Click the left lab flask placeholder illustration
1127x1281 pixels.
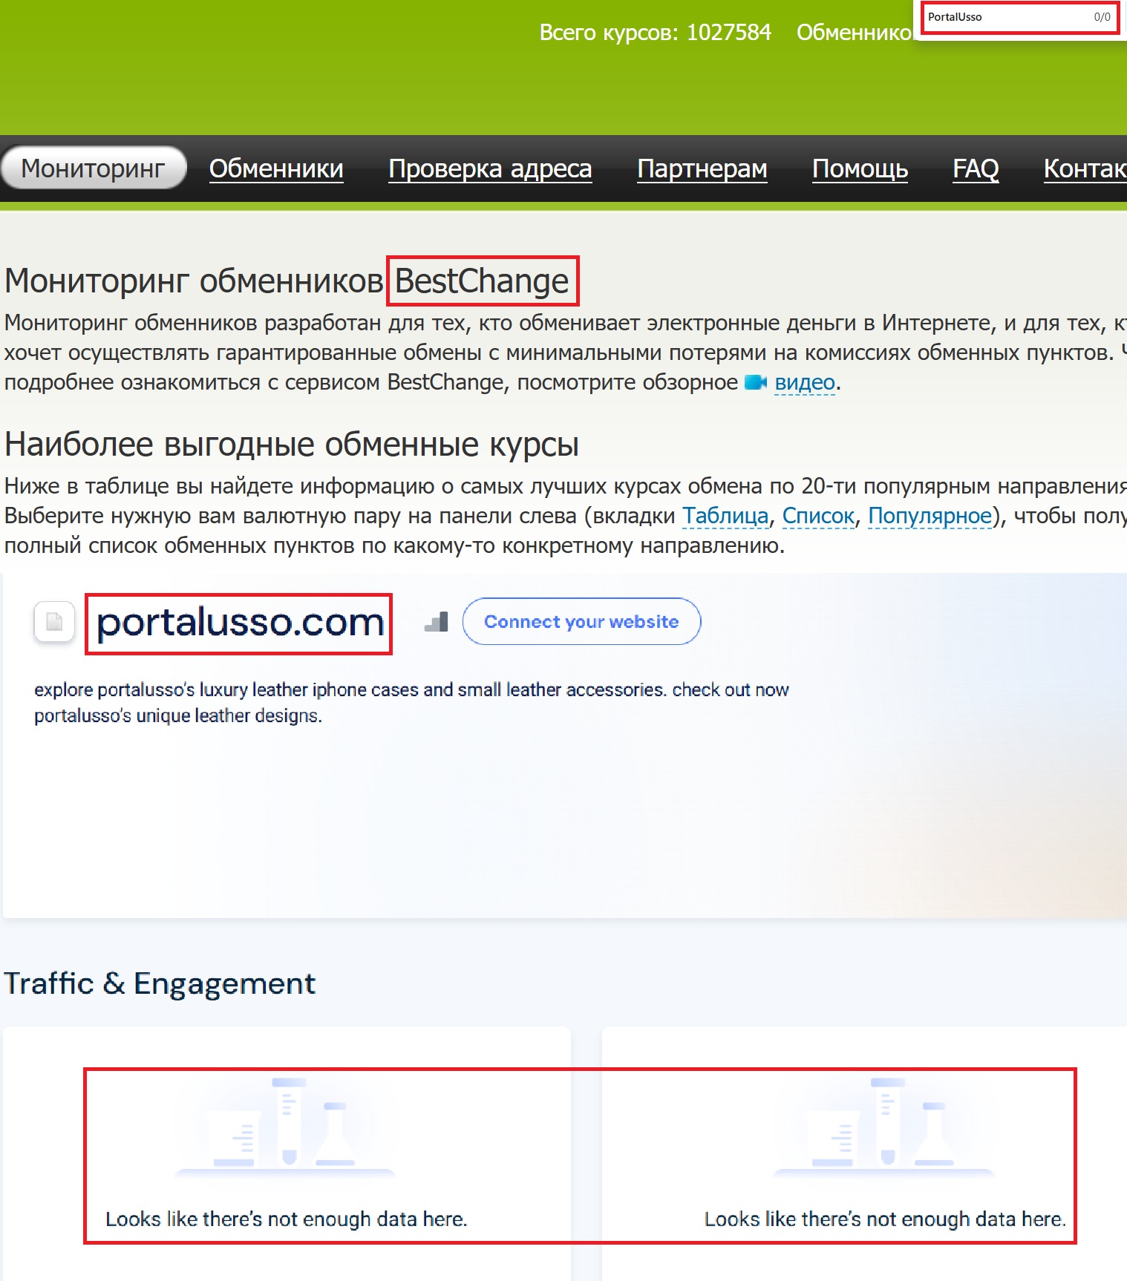285,1127
